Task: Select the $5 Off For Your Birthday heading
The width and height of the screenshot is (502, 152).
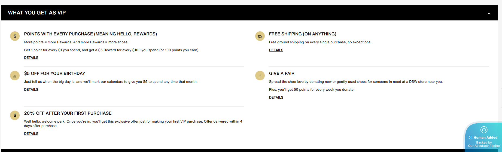Action: [54, 74]
